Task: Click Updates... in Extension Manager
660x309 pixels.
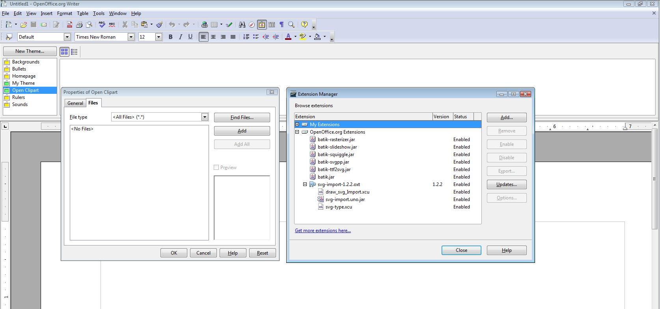Action: tap(507, 184)
